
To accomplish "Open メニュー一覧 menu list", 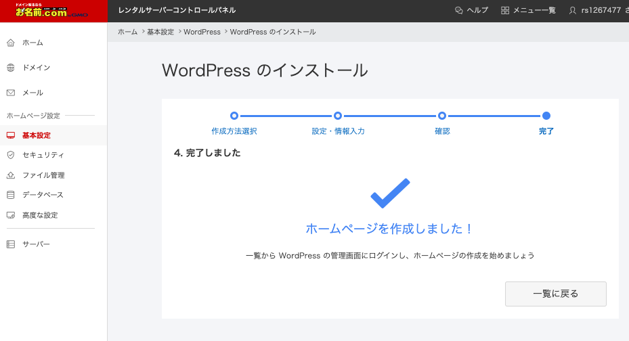I will pyautogui.click(x=528, y=10).
